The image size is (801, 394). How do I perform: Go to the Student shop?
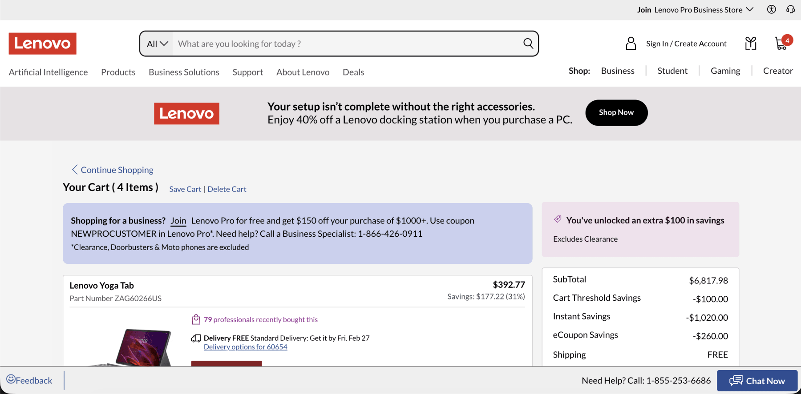point(672,71)
